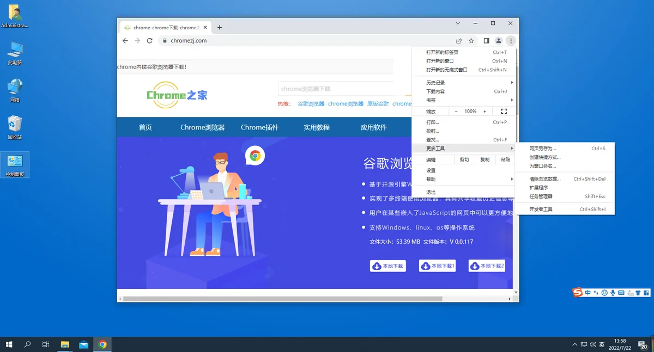Select the 回收站 desktop icon
The height and width of the screenshot is (352, 654).
pos(15,128)
